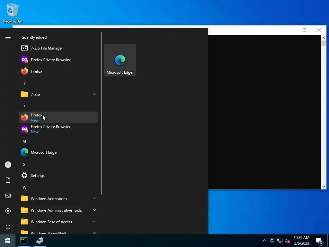The image size is (329, 247).
Task: Click the Show desktop strip
Action: (x=328, y=241)
